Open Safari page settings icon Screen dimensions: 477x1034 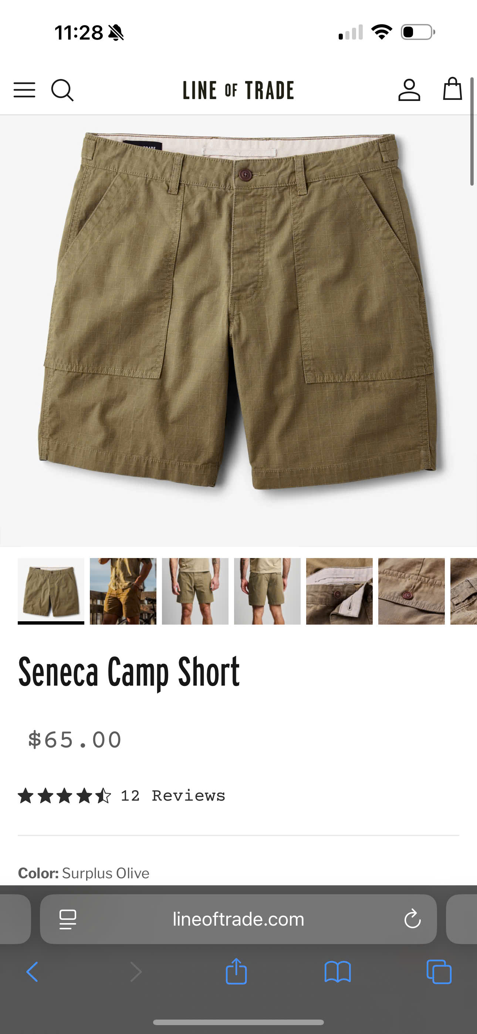[x=68, y=919]
